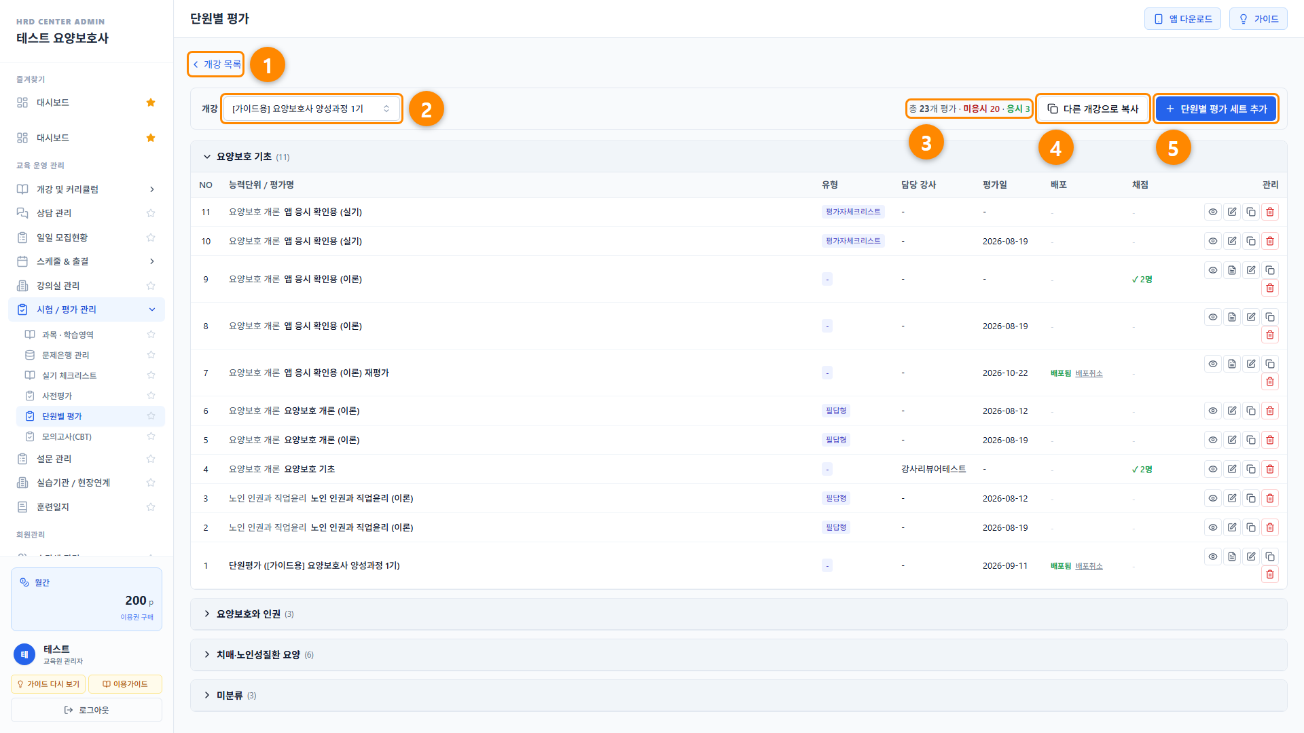This screenshot has width=1304, height=733.
Task: Click 다른 개강으로 복사 button
Action: tap(1093, 109)
